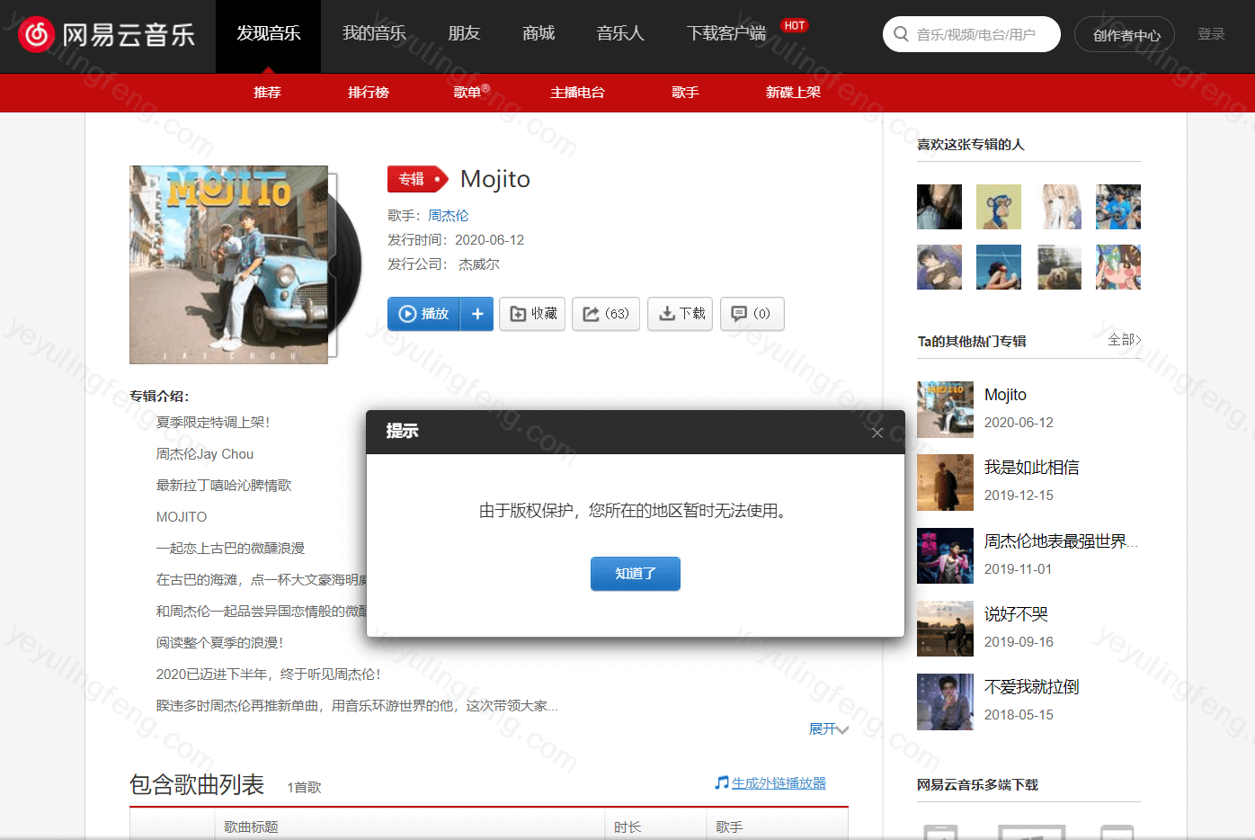This screenshot has width=1255, height=840.
Task: Open 不爱我就拉倒 album thumbnail
Action: coord(945,701)
